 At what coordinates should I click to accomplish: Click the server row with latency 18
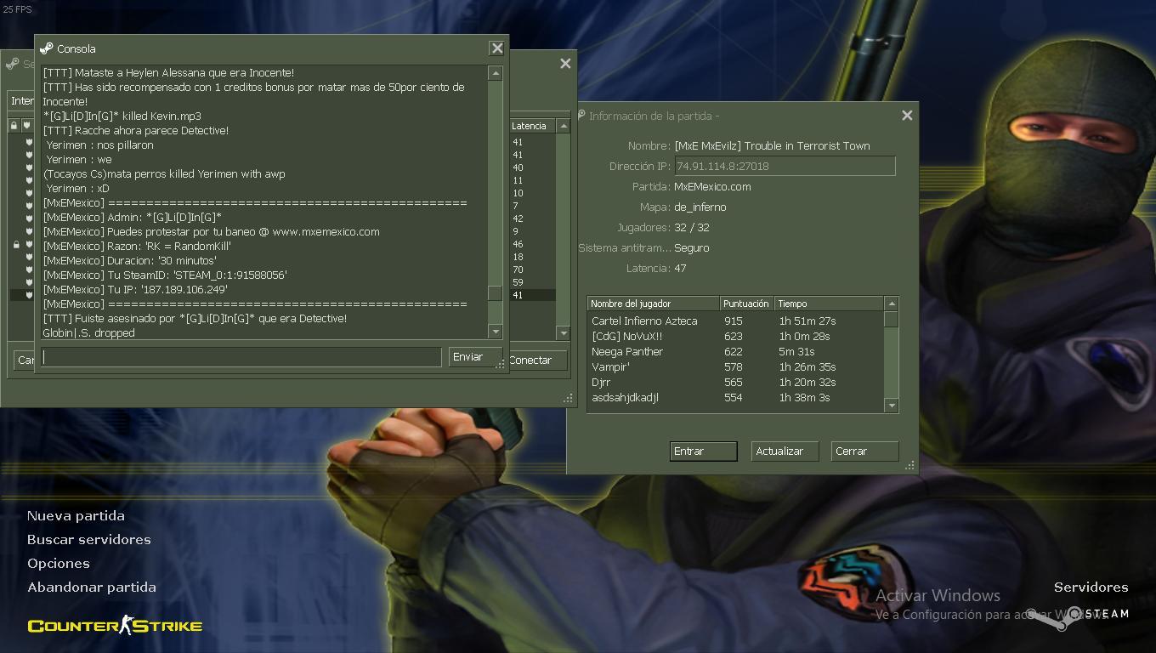click(531, 257)
